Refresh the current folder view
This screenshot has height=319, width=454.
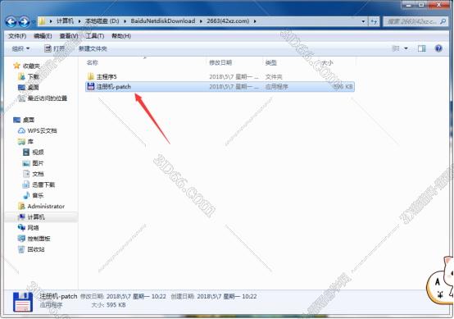pyautogui.click(x=374, y=21)
